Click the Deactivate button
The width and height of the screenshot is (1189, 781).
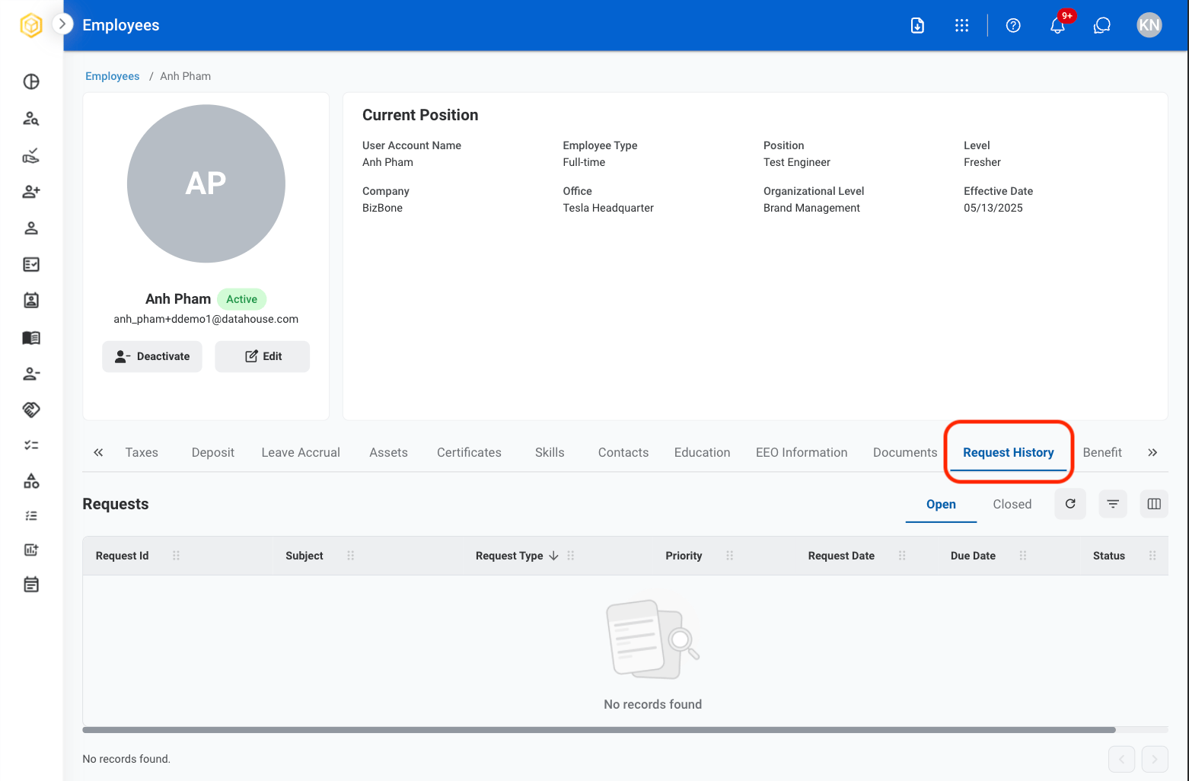(152, 356)
